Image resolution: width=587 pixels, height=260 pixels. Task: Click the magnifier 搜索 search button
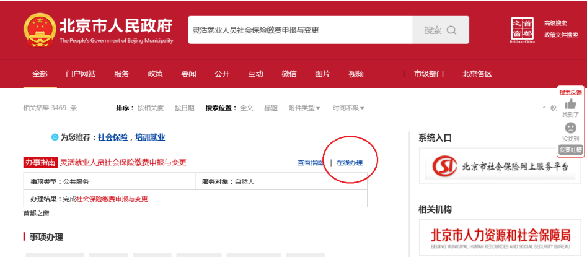coord(440,30)
